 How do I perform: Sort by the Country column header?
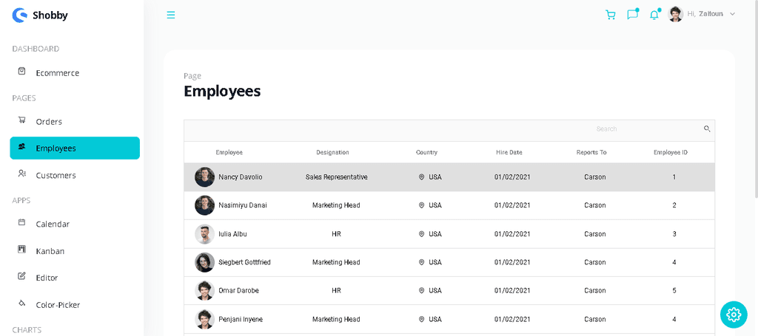pos(426,152)
